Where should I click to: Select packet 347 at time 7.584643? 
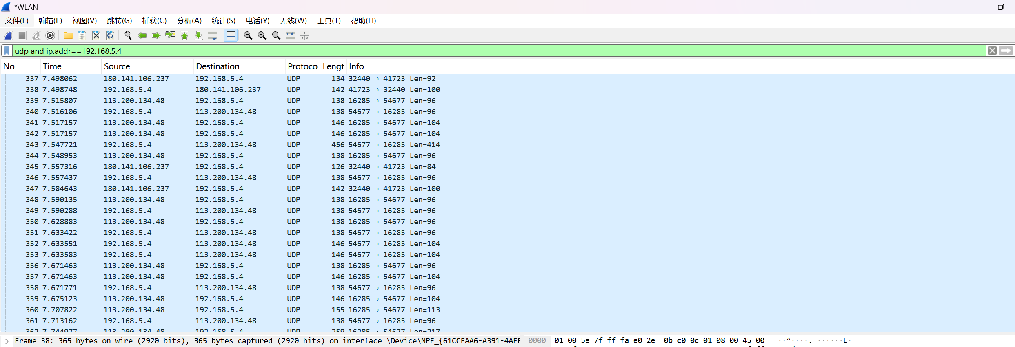pos(507,189)
